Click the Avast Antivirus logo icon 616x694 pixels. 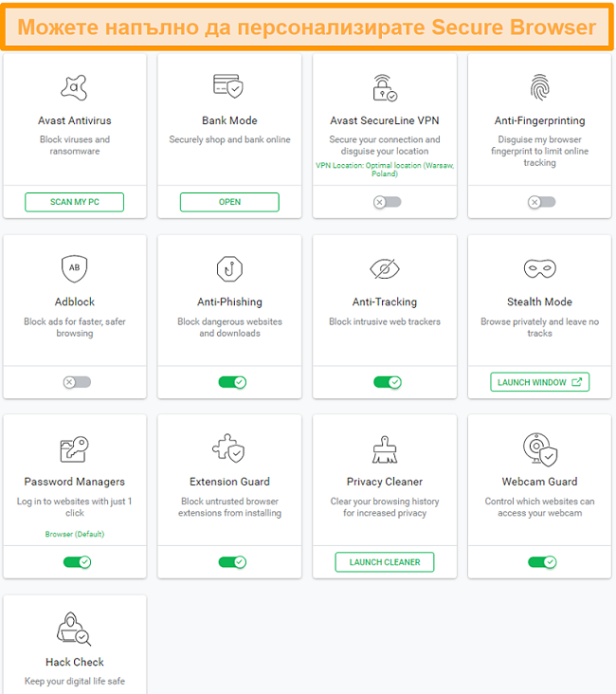tap(74, 87)
